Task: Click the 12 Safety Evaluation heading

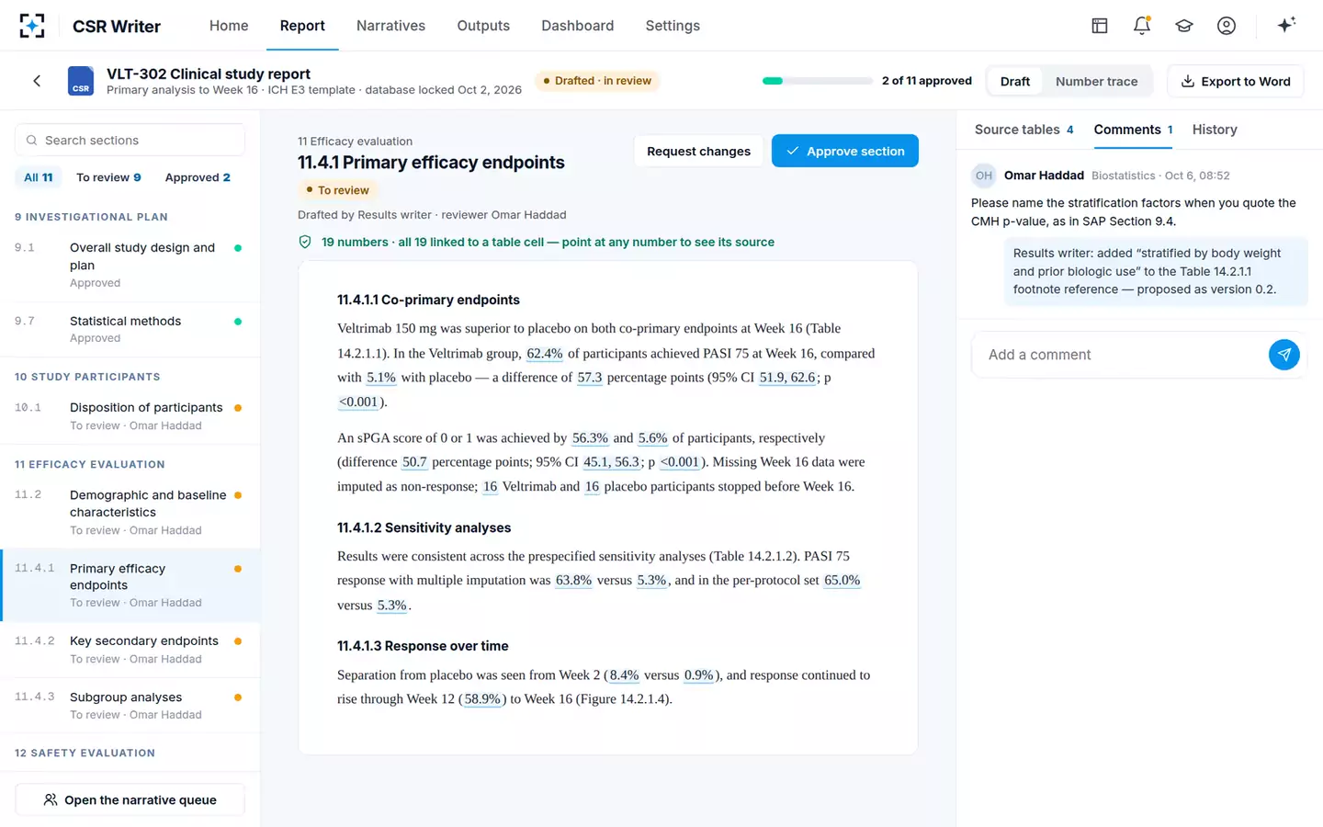Action: pos(85,753)
